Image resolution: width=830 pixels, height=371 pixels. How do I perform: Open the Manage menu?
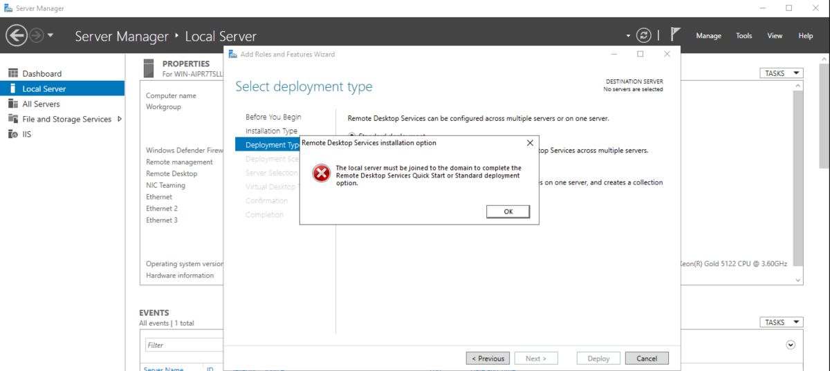click(708, 36)
